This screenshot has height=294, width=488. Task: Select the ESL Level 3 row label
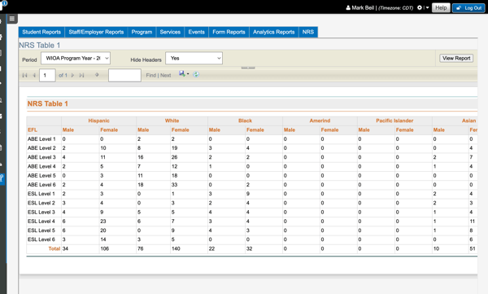[x=41, y=212]
